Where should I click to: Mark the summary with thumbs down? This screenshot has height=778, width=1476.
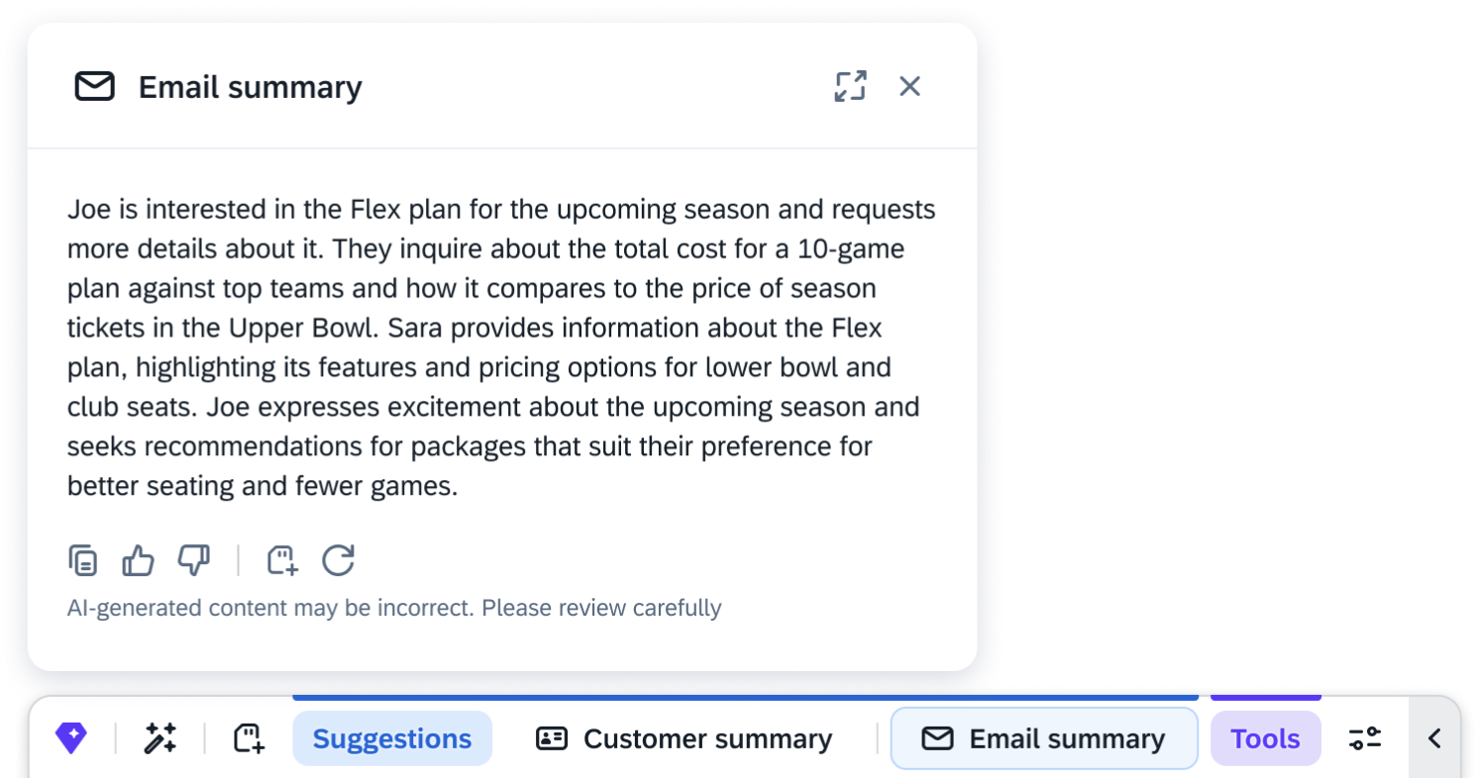pyautogui.click(x=193, y=561)
